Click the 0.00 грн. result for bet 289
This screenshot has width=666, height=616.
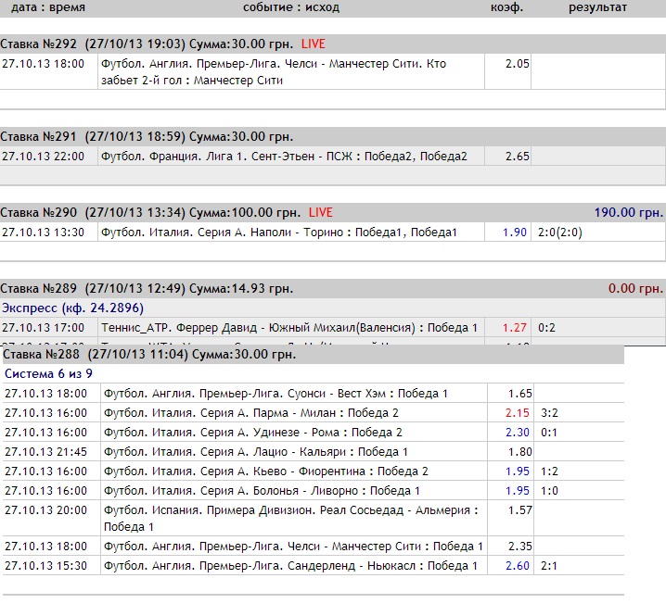click(635, 289)
